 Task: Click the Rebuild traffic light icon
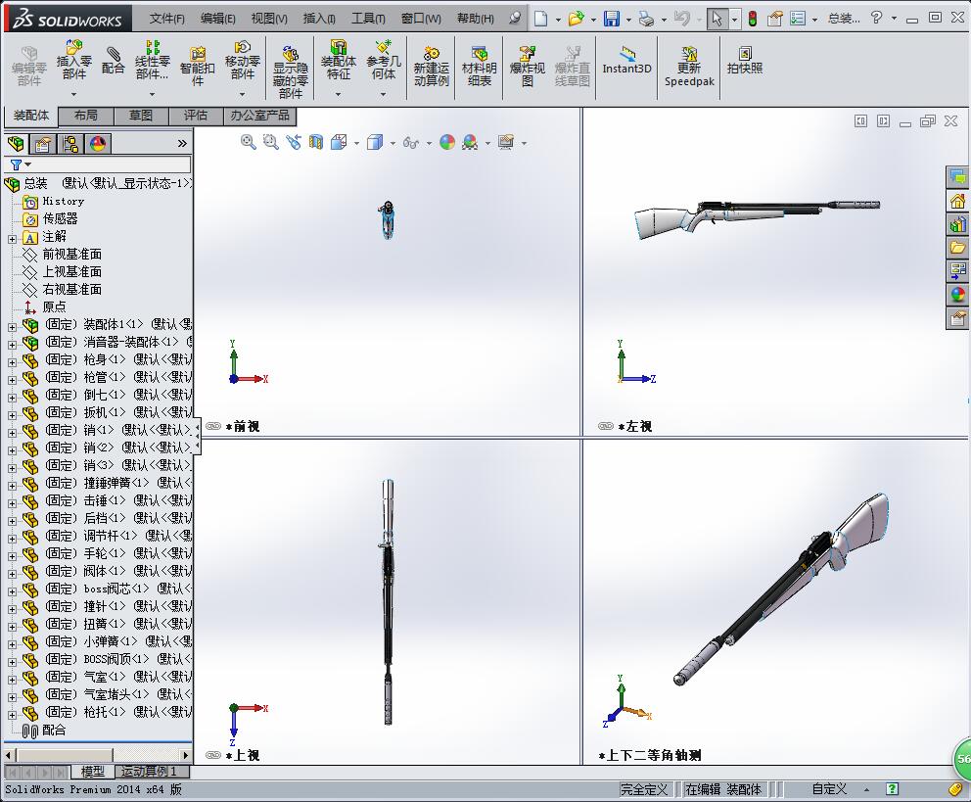753,19
